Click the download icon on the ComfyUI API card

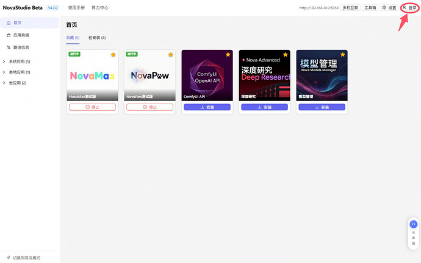[x=203, y=107]
